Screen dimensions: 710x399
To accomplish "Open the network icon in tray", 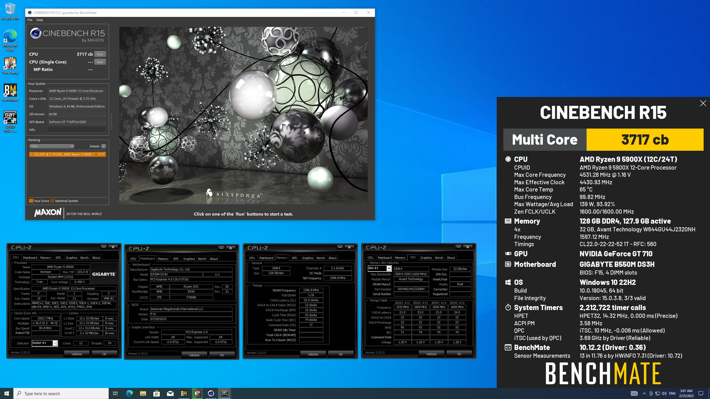I will tap(657, 393).
